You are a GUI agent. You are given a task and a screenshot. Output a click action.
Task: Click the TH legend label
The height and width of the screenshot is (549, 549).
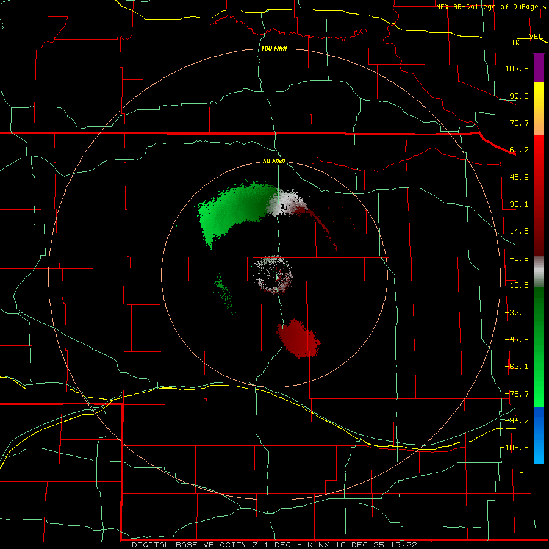[x=524, y=475]
